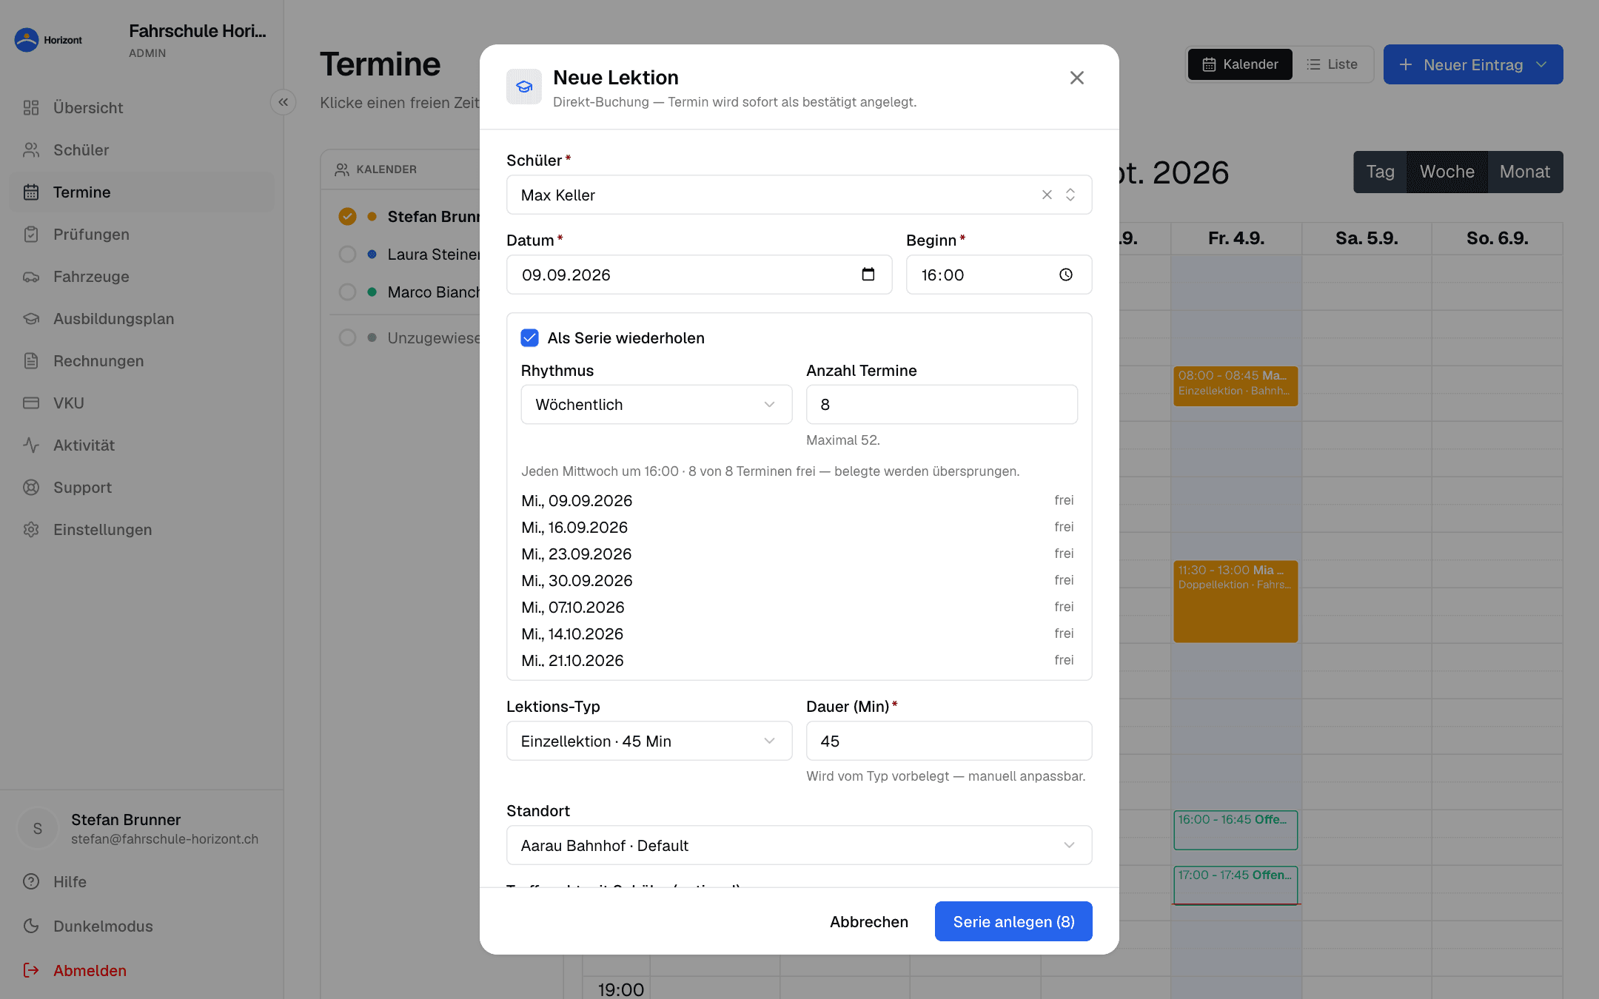Open the Standort Aarau Bahnhof dropdown
Screen dimensions: 1599x999
click(799, 845)
